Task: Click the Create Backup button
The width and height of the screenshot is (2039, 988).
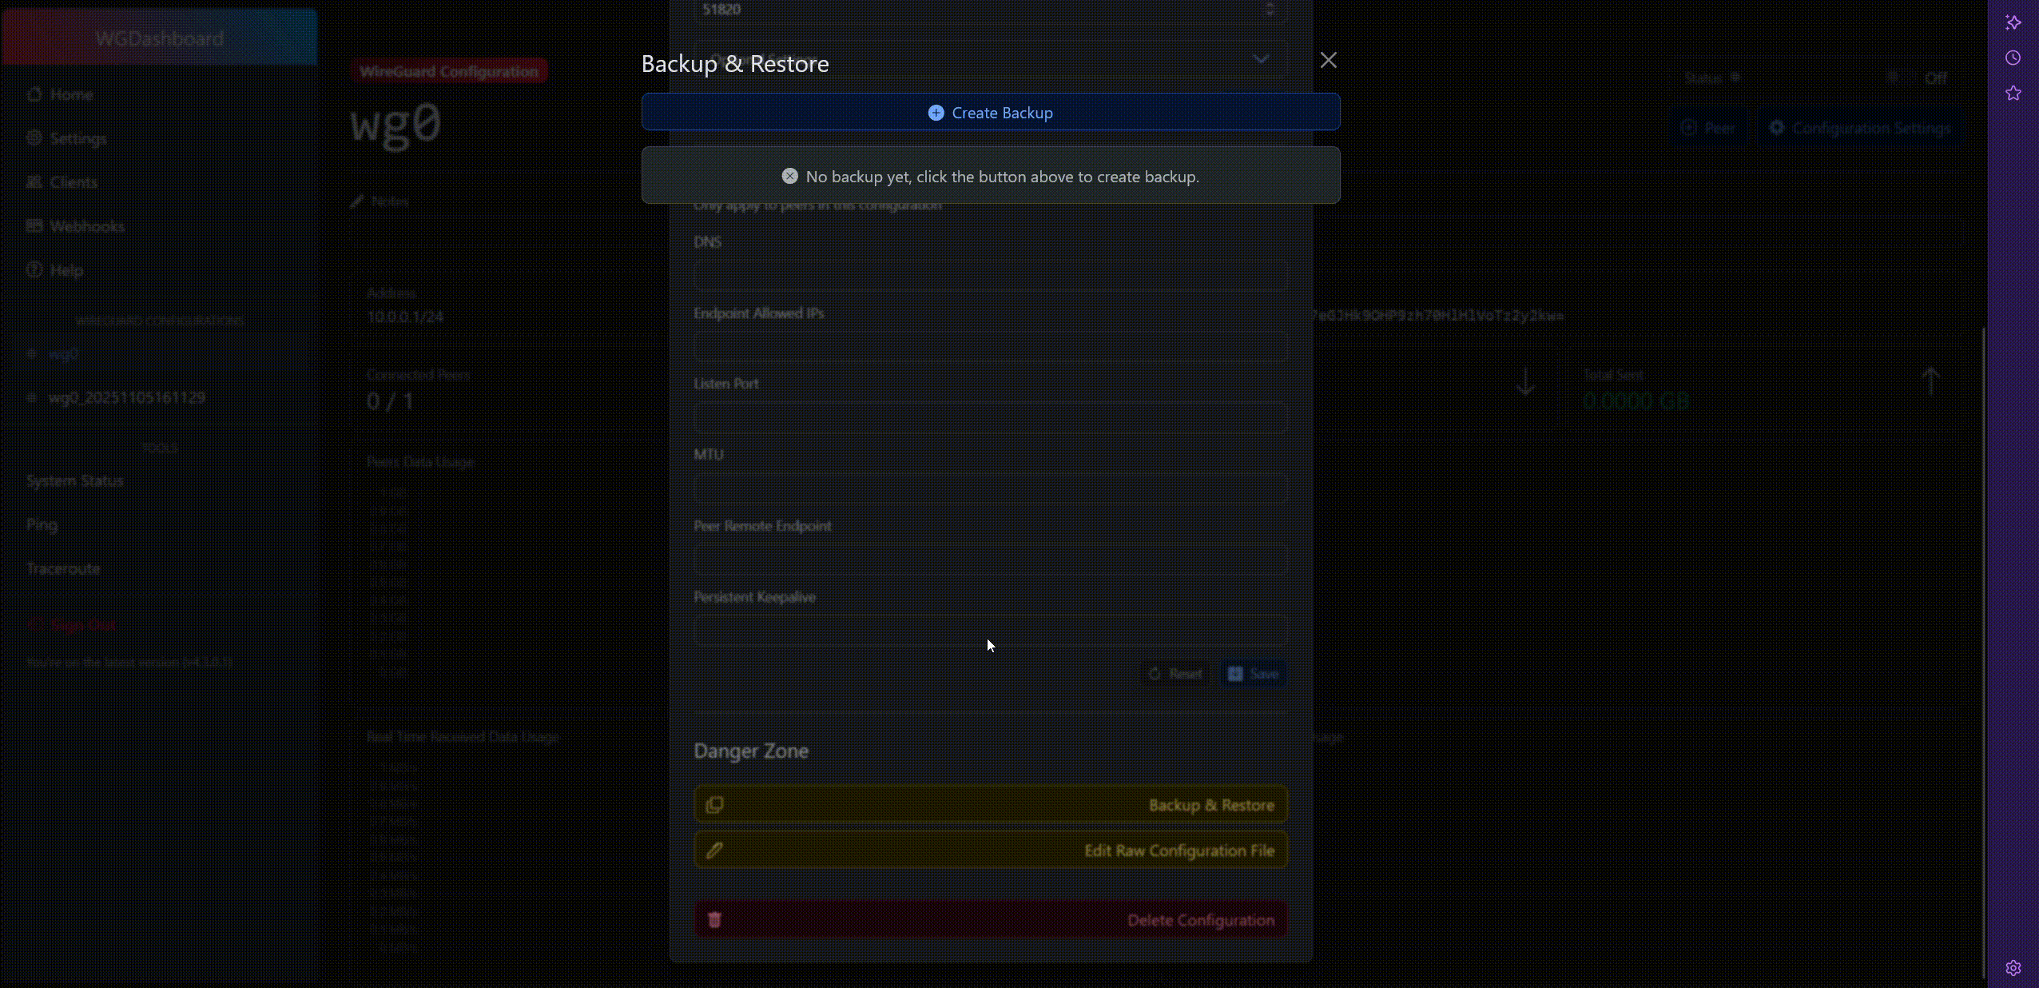Action: [989, 112]
